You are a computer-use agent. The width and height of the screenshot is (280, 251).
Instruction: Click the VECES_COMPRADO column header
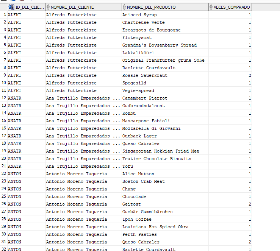[230, 7]
